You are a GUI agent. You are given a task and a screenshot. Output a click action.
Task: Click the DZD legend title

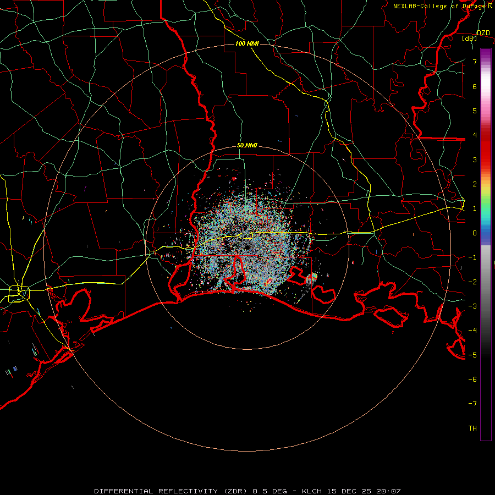click(483, 33)
